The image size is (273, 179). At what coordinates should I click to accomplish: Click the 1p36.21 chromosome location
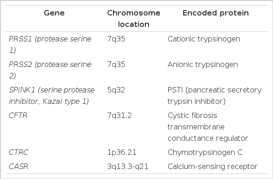coord(122,153)
